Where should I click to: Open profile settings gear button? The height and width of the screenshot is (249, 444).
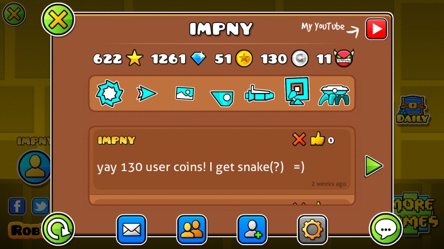click(312, 230)
